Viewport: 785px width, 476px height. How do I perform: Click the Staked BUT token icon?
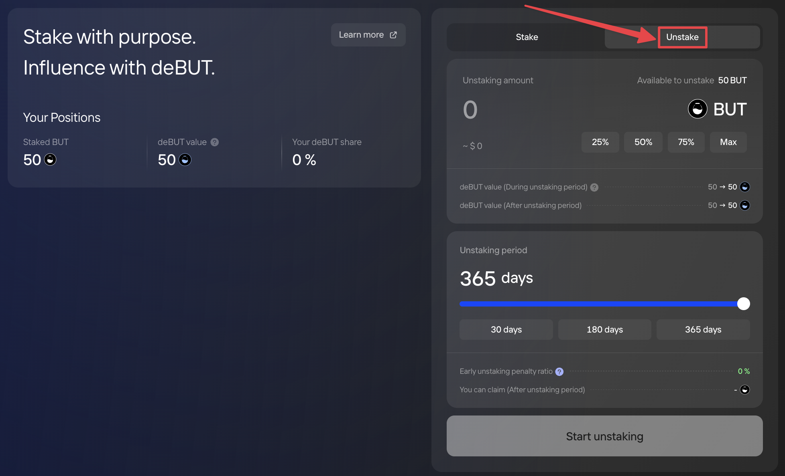point(50,160)
